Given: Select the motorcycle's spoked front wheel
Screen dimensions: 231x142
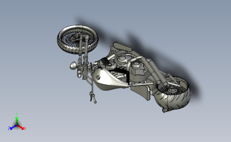Looking at the screenshot, I should point(78,39).
